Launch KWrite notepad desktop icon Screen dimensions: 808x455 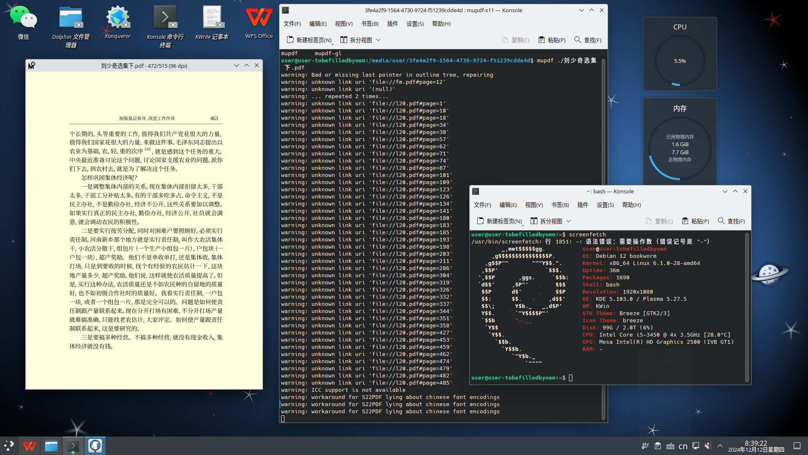coord(212,23)
